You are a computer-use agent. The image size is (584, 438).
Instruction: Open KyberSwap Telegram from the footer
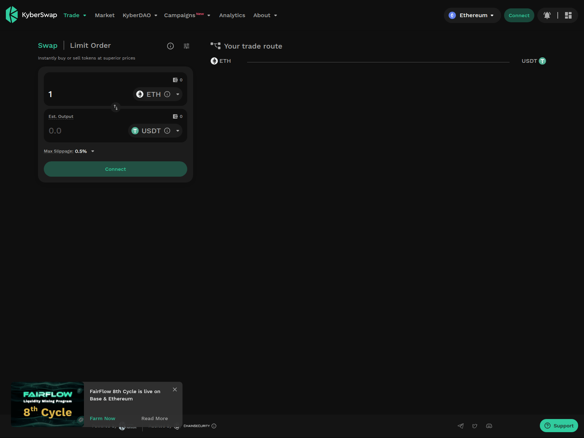(461, 426)
